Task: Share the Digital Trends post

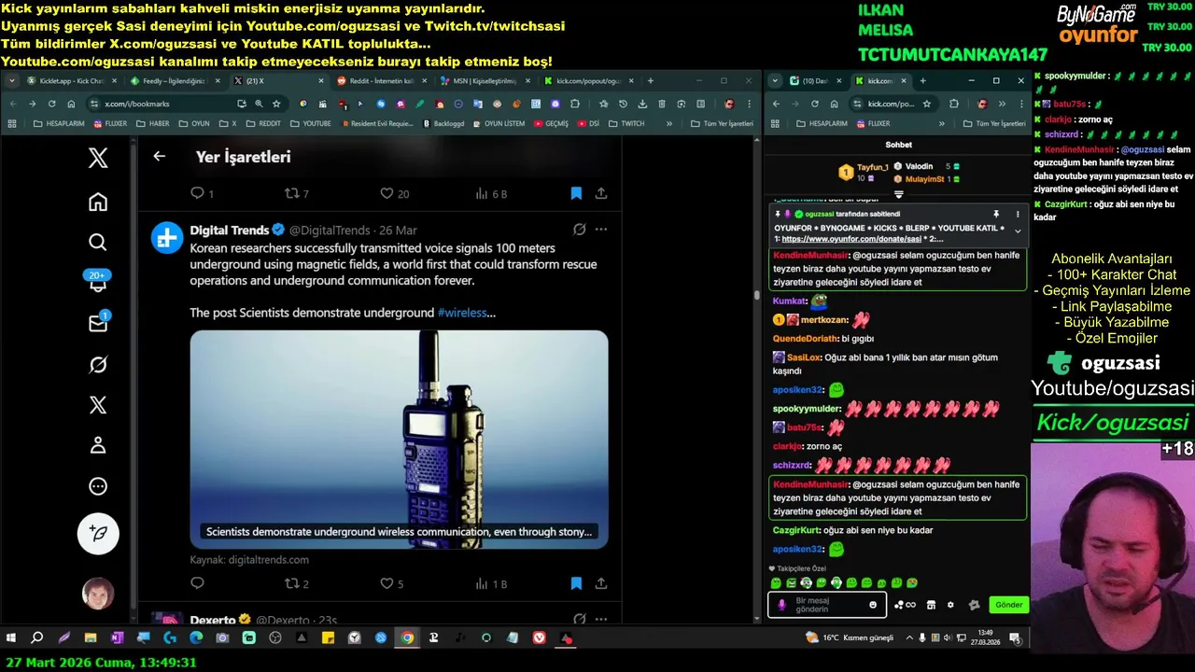Action: (601, 583)
